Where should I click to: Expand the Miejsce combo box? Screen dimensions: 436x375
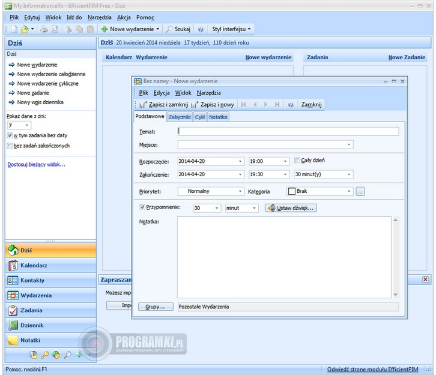(x=349, y=144)
